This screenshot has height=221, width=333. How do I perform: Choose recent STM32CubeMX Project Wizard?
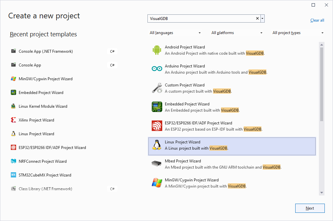(x=64, y=175)
